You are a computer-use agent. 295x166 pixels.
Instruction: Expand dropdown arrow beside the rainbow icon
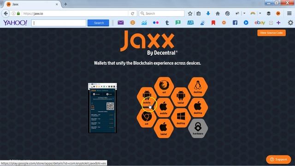[x=260, y=13]
